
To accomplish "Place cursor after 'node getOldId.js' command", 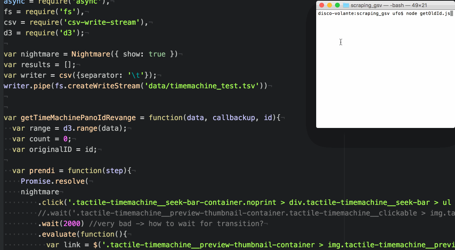I will click(451, 13).
